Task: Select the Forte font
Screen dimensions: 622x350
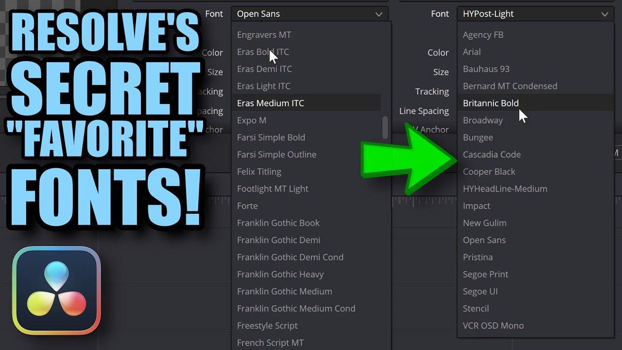Action: [247, 206]
